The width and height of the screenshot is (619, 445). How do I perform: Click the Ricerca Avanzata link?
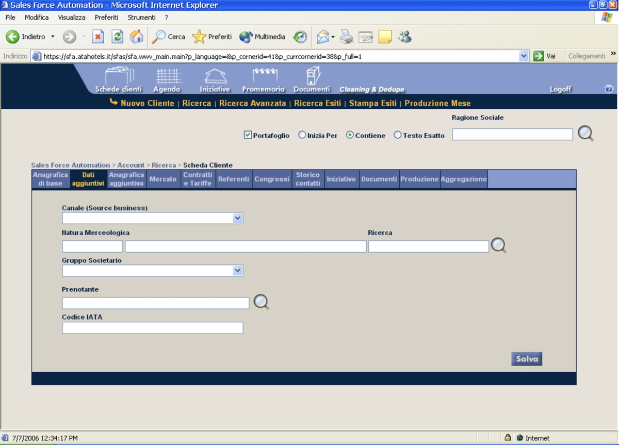[253, 103]
